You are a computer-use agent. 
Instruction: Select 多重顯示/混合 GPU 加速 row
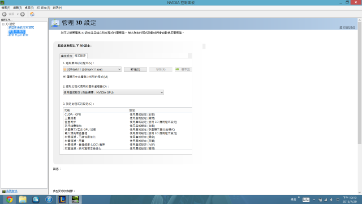(x=127, y=130)
